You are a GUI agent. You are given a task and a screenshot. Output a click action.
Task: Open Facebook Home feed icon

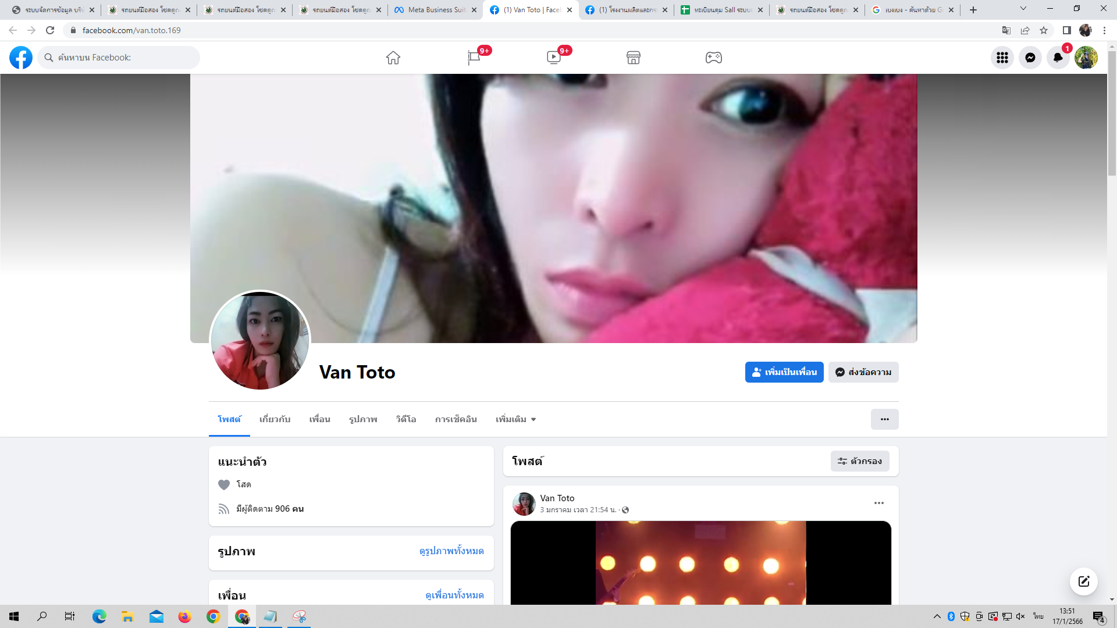tap(393, 58)
